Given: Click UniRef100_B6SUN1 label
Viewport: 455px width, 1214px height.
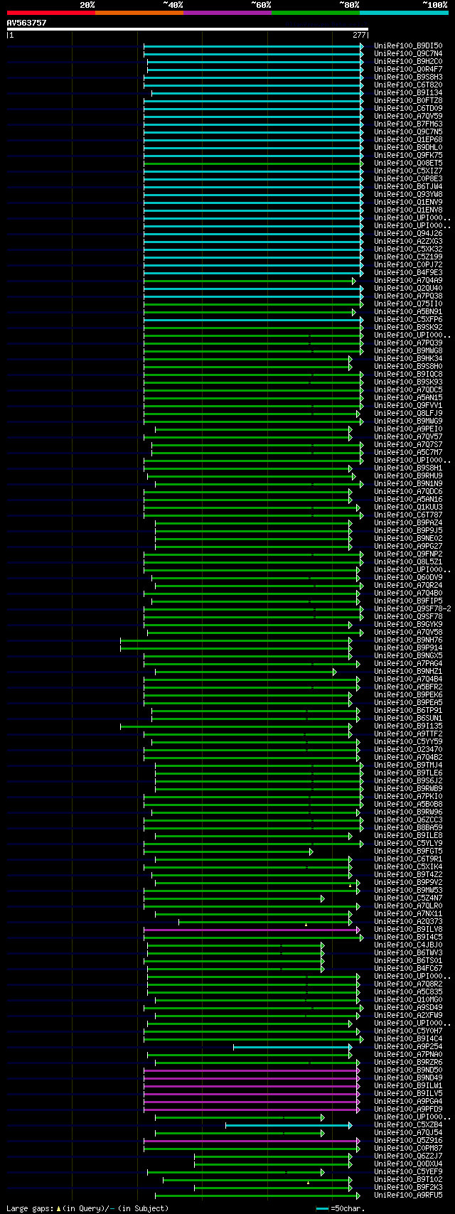Looking at the screenshot, I should (408, 719).
